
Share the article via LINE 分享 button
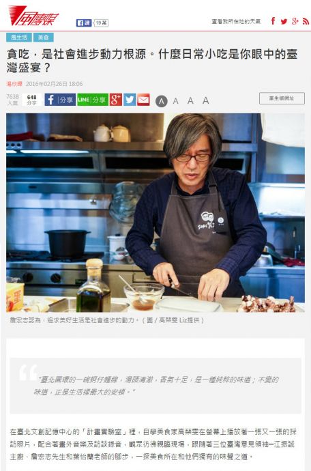[93, 100]
